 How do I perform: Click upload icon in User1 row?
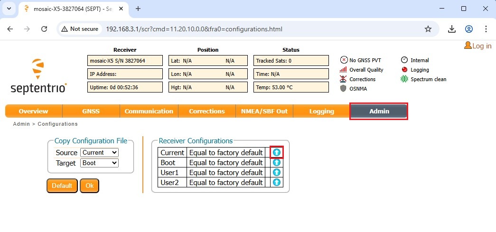point(277,173)
